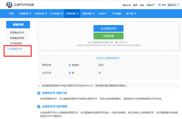Screen dimensions: 182x119
Task: Expand the 客户端 menu
Action: point(131,14)
